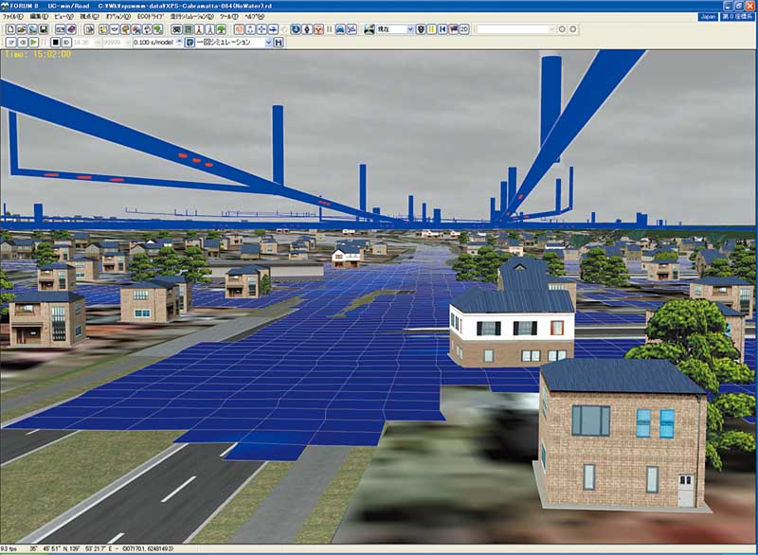Viewport: 758px width, 555px height.
Task: Click the H button after simulation dropdown
Action: click(x=279, y=42)
